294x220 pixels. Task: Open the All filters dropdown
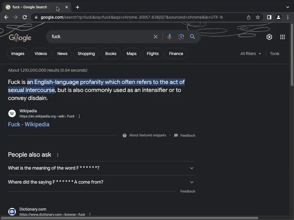click(251, 54)
